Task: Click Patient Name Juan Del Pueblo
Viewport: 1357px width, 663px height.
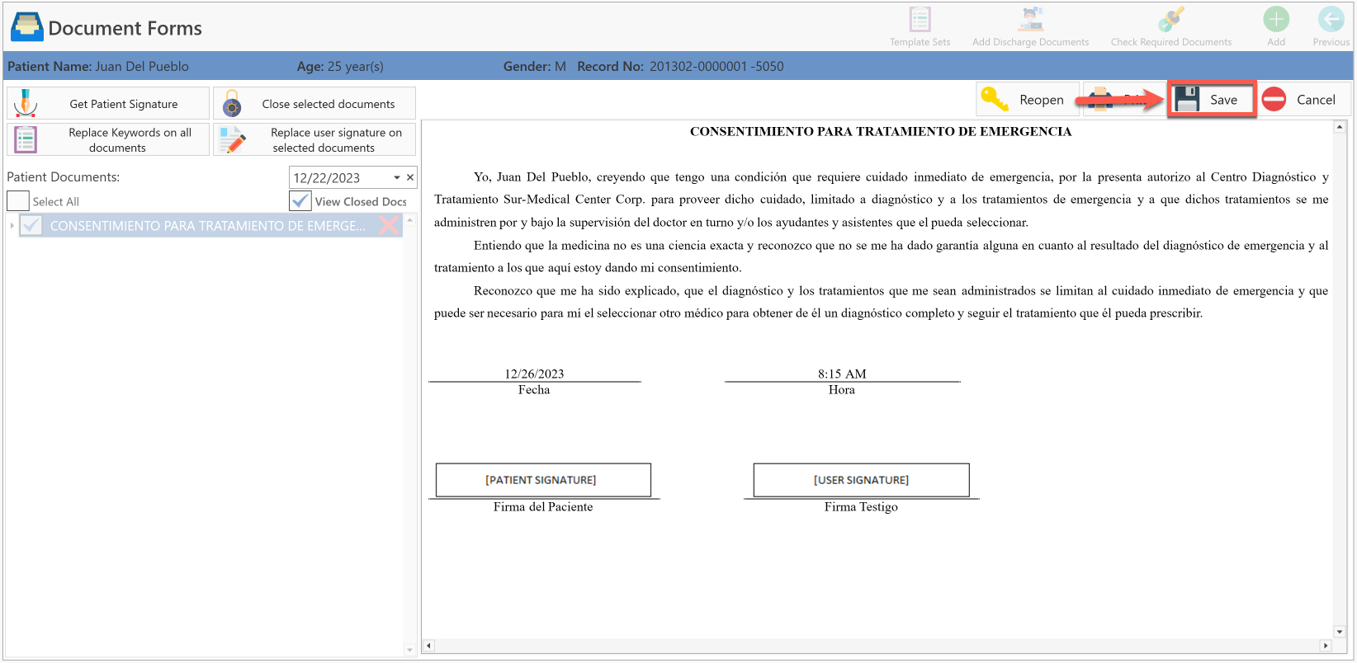Action: click(x=98, y=66)
